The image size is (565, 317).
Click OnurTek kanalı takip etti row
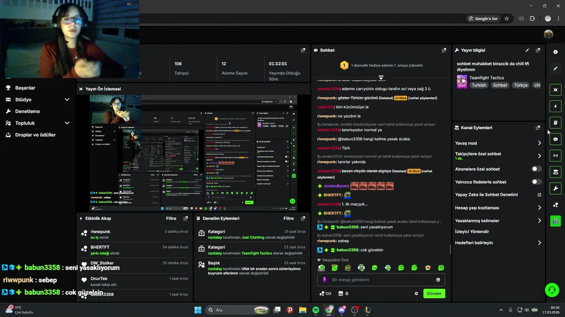[134, 281]
